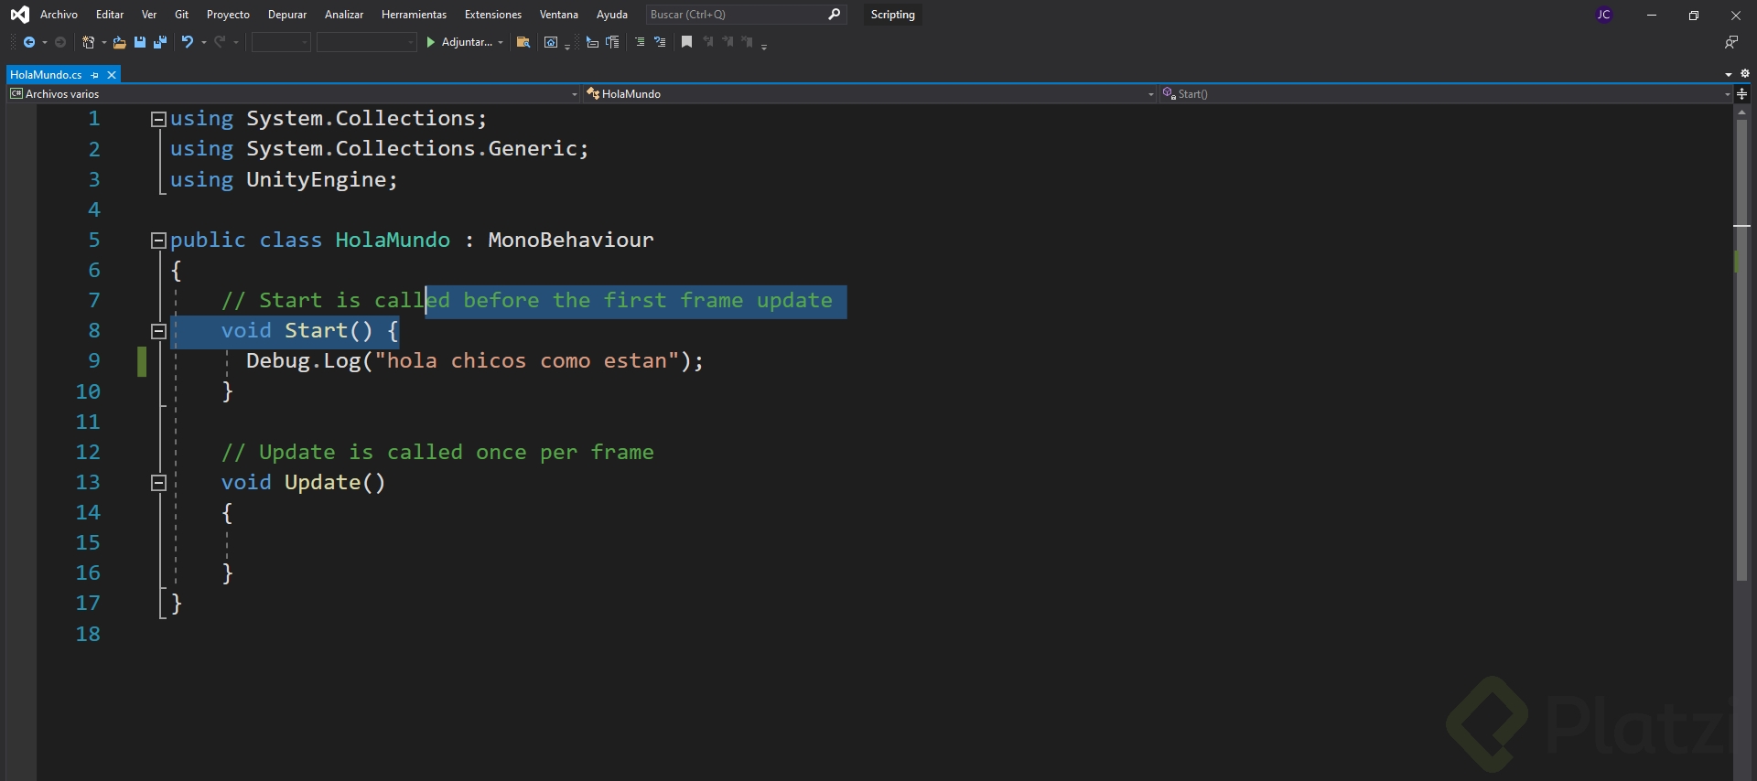Open the Ver menu
1757x781 pixels.
(149, 15)
